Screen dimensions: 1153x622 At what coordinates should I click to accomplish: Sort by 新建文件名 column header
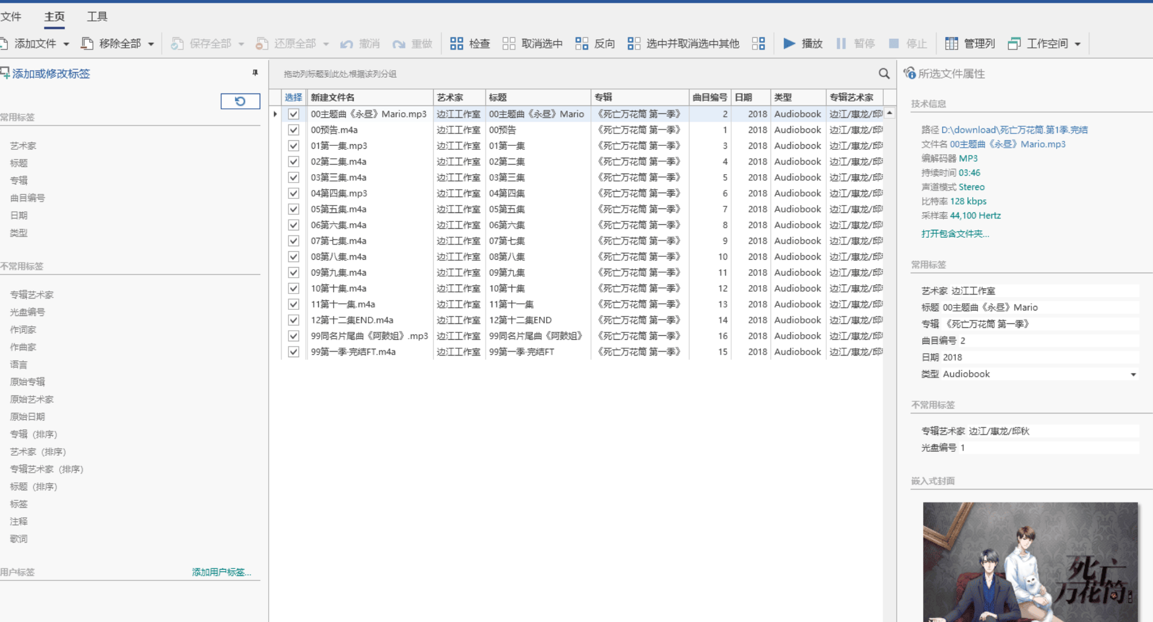pyautogui.click(x=370, y=97)
